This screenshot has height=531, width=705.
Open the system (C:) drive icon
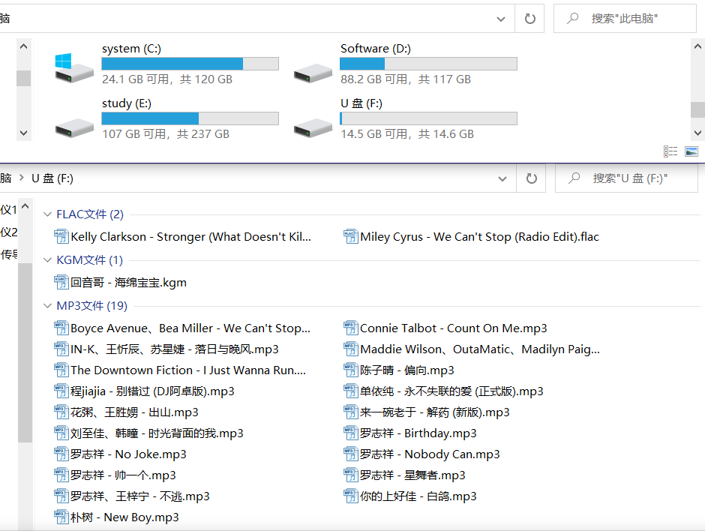(74, 68)
